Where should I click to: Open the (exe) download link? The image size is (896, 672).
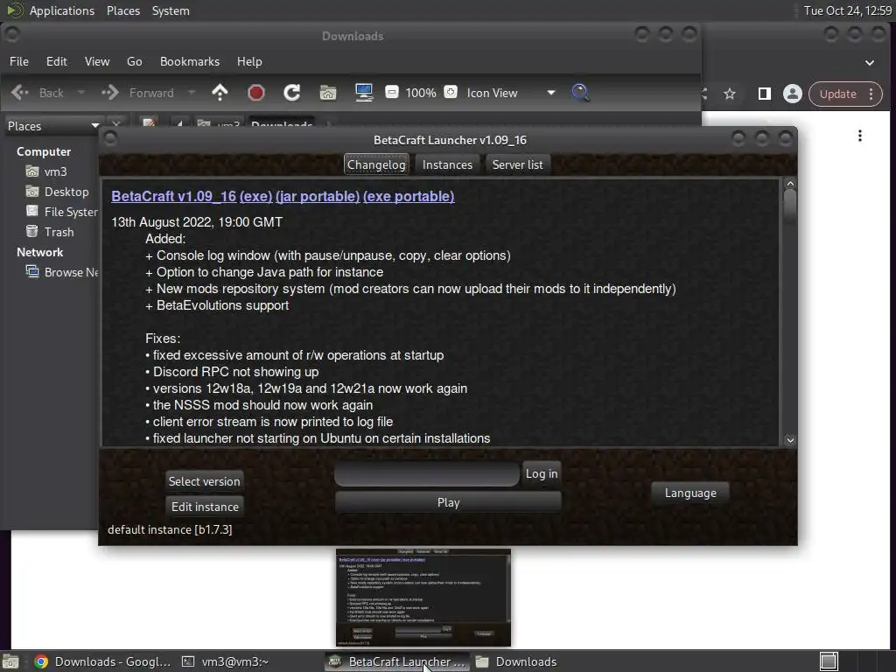click(256, 196)
